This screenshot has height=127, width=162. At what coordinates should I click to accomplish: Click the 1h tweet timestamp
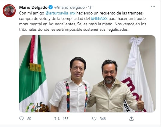(90, 7)
